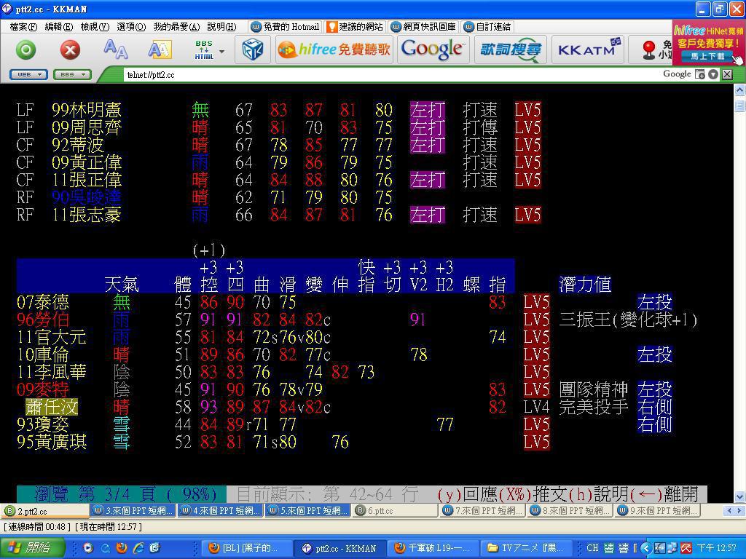This screenshot has width=746, height=559.
Task: Click the 免費的 Hotmail link
Action: pos(286,27)
